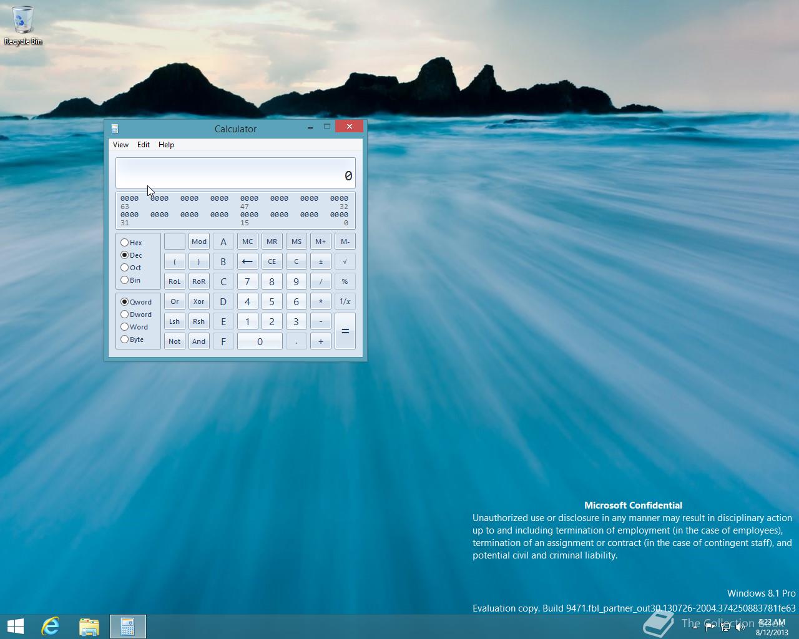
Task: Open the Edit menu
Action: [144, 144]
